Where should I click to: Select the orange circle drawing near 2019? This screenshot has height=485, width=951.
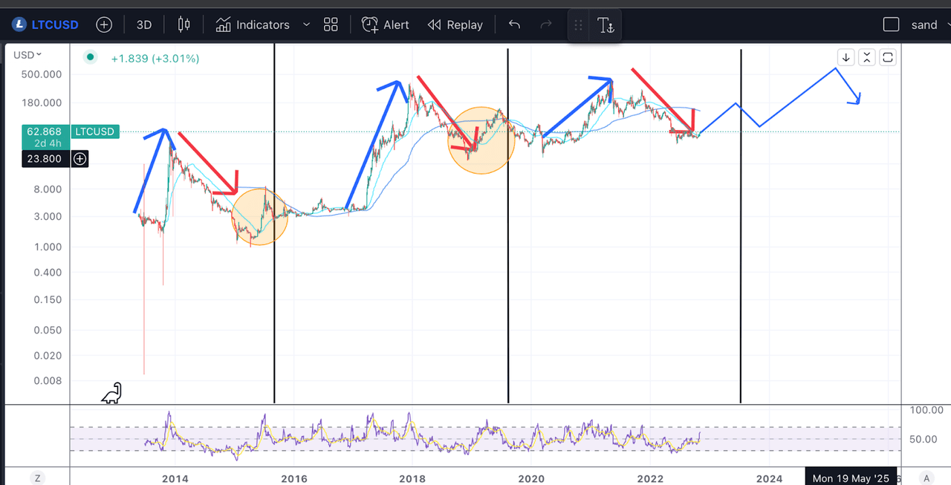tap(481, 140)
